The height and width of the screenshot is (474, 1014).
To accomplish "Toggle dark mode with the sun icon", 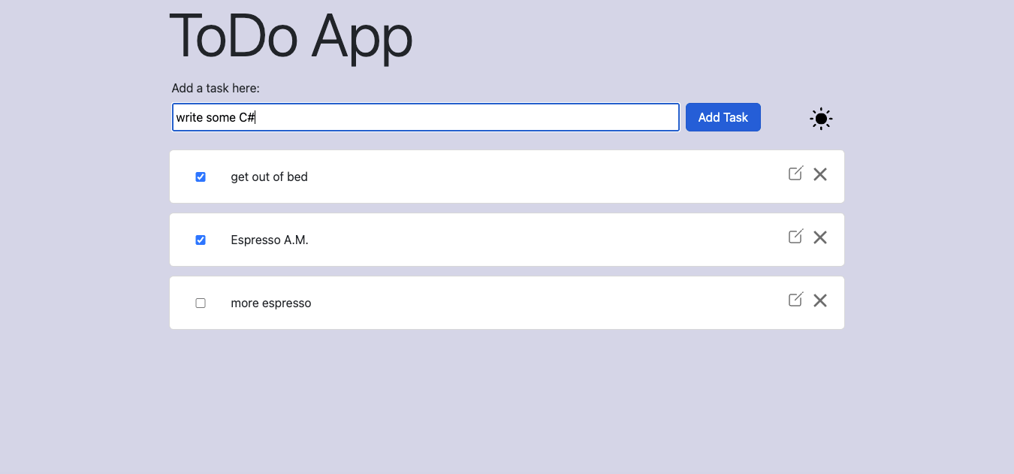I will point(820,118).
